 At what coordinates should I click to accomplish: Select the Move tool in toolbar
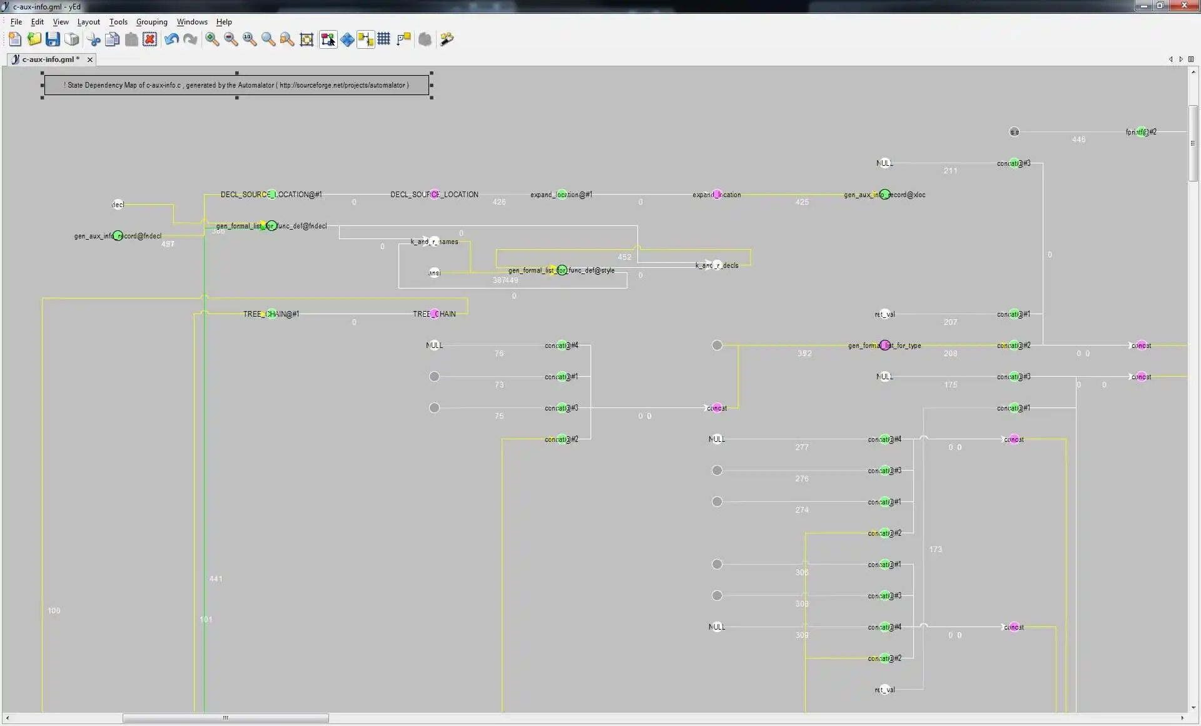coord(347,39)
